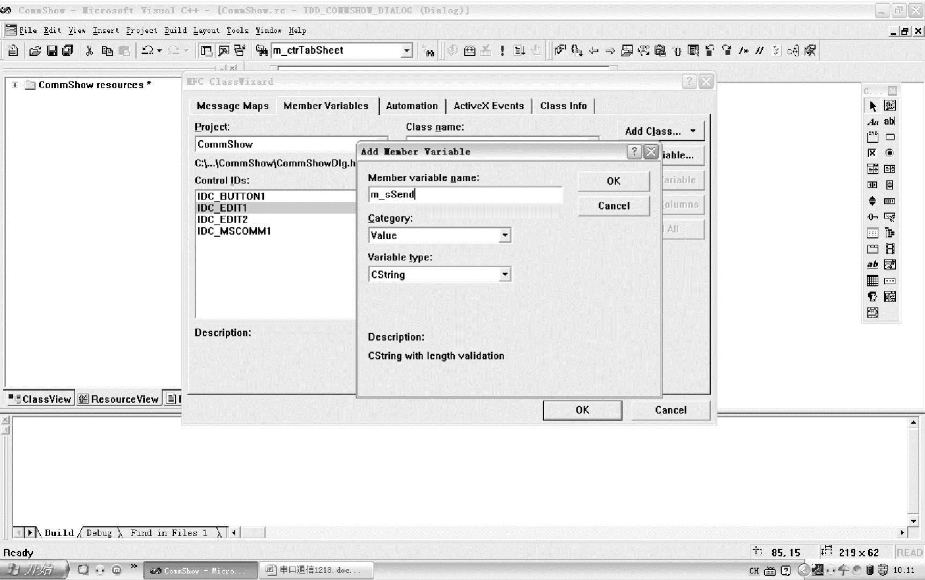925x580 pixels.
Task: Select IDC_EDIT2 in Control IDs list
Action: tap(223, 219)
